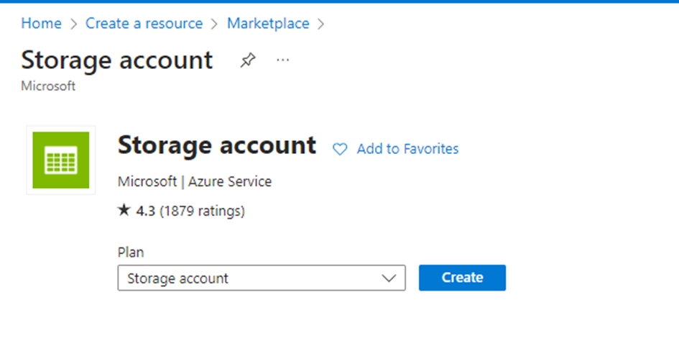This screenshot has height=341, width=679.
Task: Open the more options ellipsis menu
Action: pos(283,60)
